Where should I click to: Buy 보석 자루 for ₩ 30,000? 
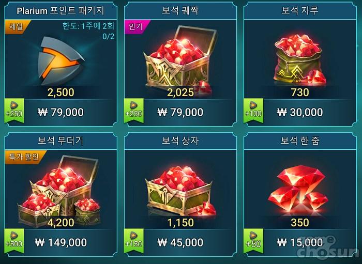click(300, 113)
